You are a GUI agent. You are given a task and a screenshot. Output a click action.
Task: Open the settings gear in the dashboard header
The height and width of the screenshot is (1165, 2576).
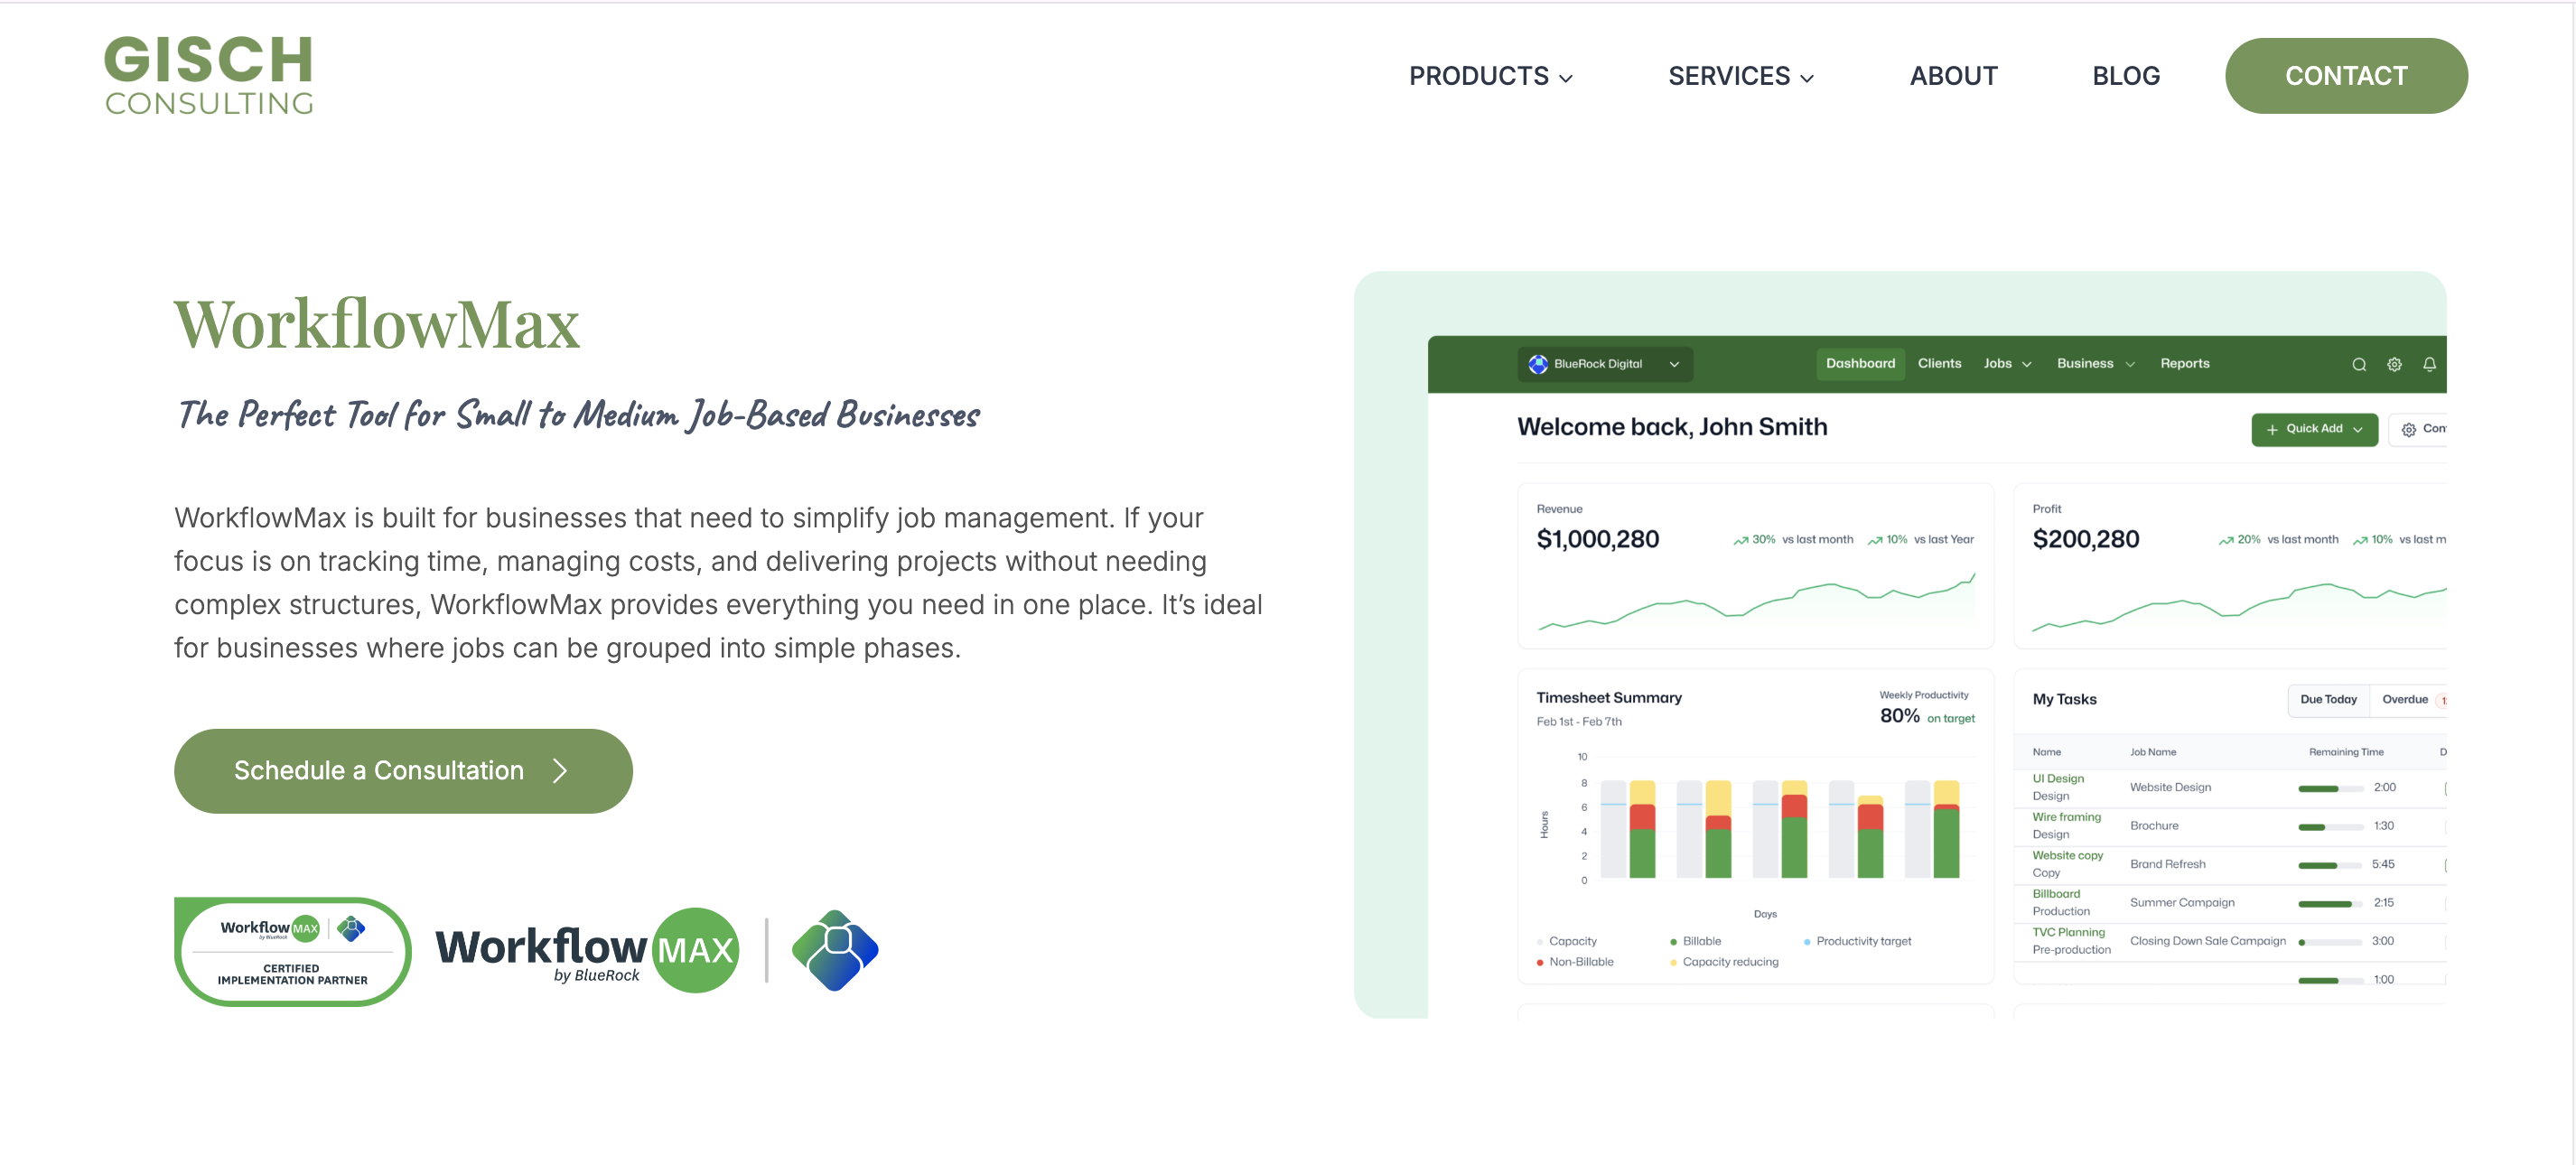[x=2394, y=363]
